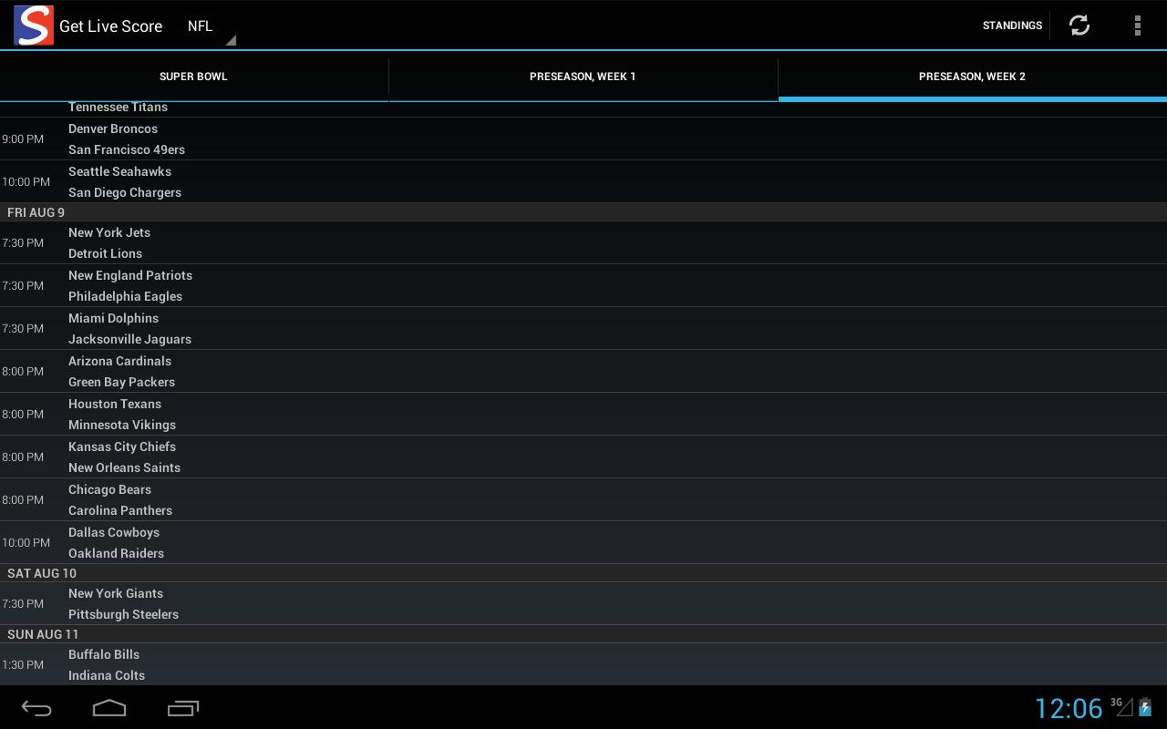Open the Chicago Bears row
This screenshot has width=1167, height=729.
(x=109, y=489)
